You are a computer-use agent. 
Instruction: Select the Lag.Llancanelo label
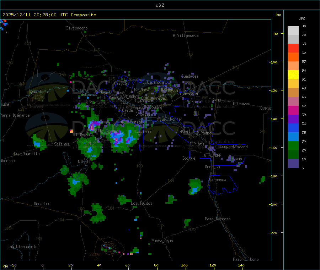[22, 247]
